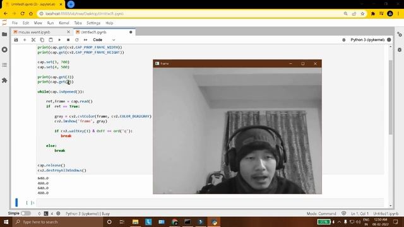This screenshot has height=227, width=404.
Task: Run the selected cell
Action: pos(59,40)
